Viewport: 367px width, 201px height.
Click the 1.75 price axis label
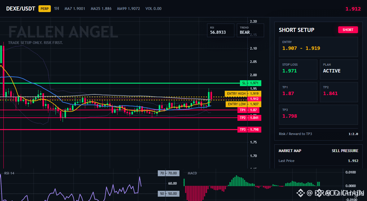click(x=254, y=142)
